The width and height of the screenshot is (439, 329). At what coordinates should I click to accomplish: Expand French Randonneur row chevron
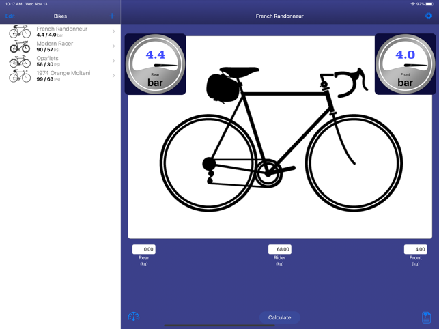(x=113, y=31)
